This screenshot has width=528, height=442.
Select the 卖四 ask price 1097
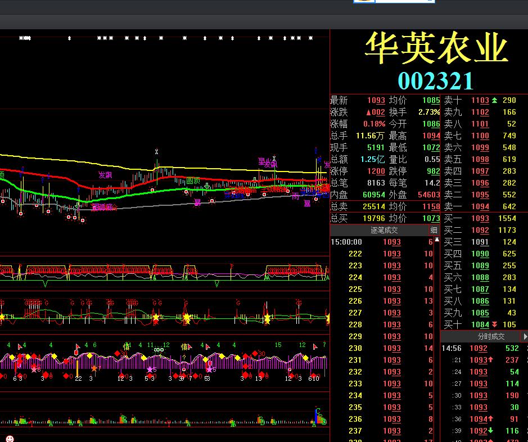[x=480, y=171]
